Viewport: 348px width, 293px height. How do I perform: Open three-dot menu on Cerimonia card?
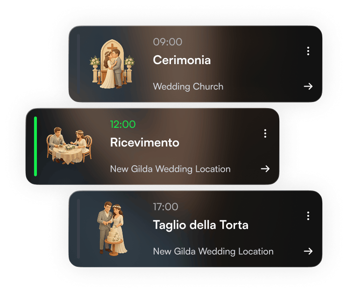308,51
